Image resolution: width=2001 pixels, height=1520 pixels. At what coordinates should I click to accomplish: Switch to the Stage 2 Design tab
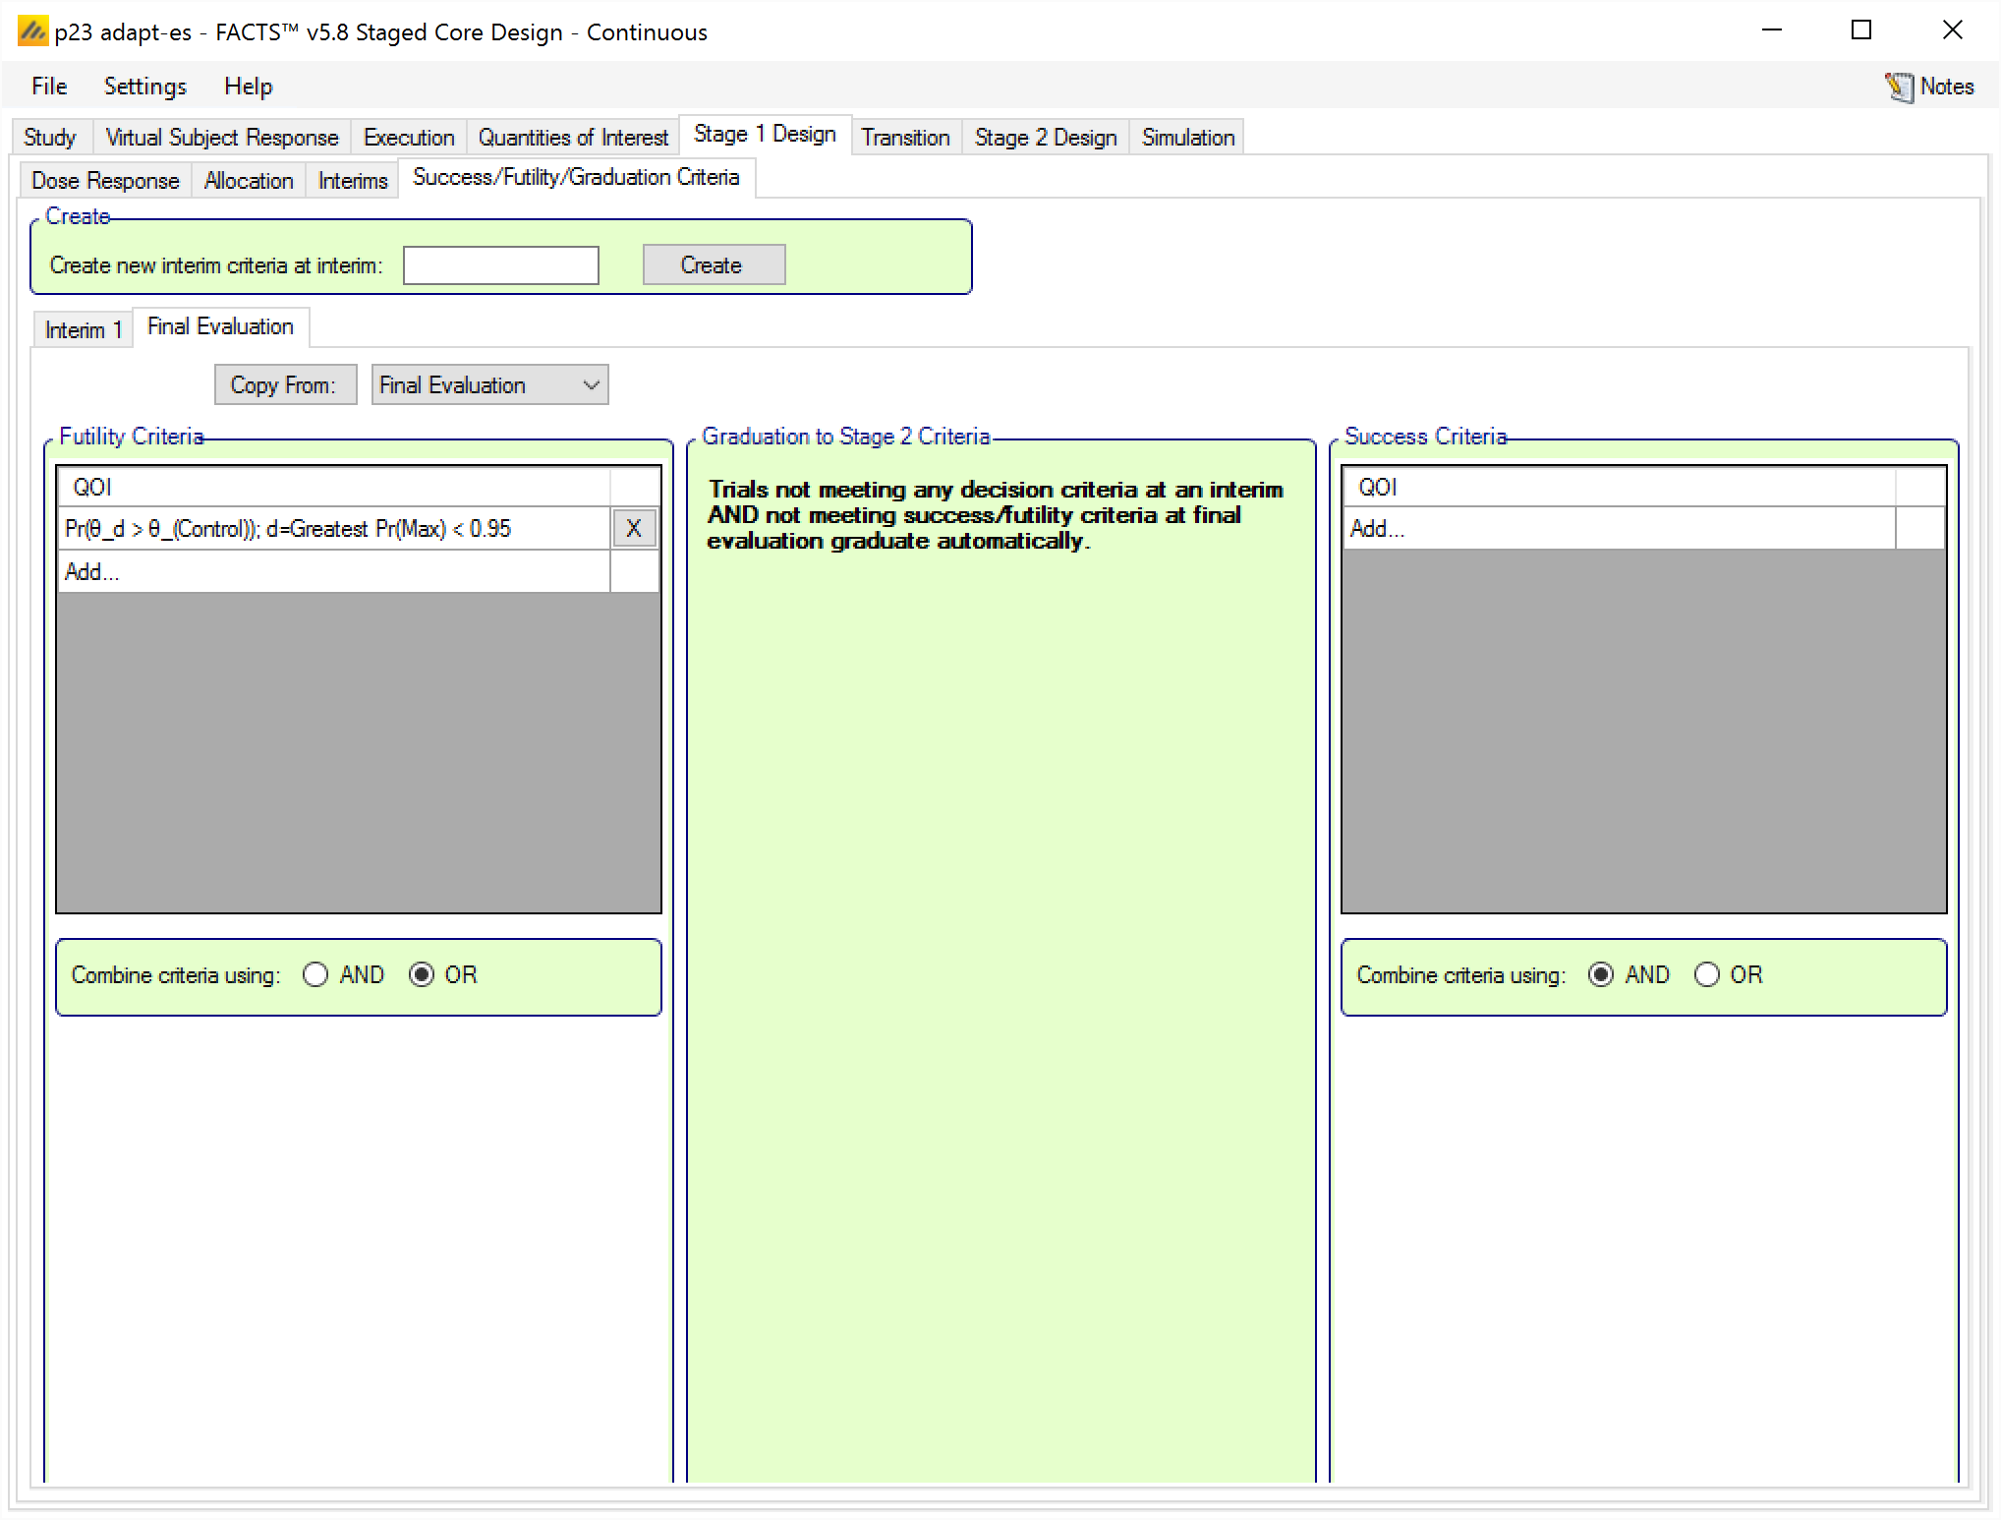tap(1045, 138)
